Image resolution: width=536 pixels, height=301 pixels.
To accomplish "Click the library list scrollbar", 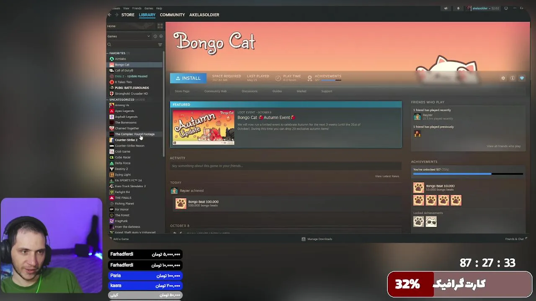I will pyautogui.click(x=164, y=105).
